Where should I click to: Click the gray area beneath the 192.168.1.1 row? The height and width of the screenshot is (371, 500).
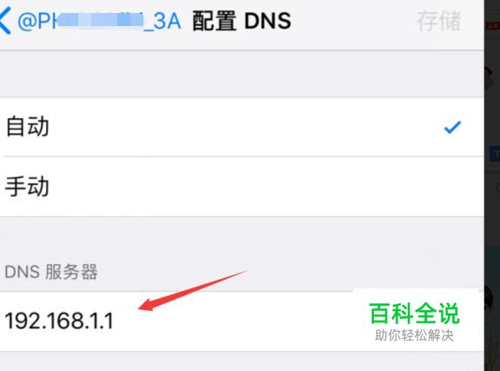[x=242, y=361]
